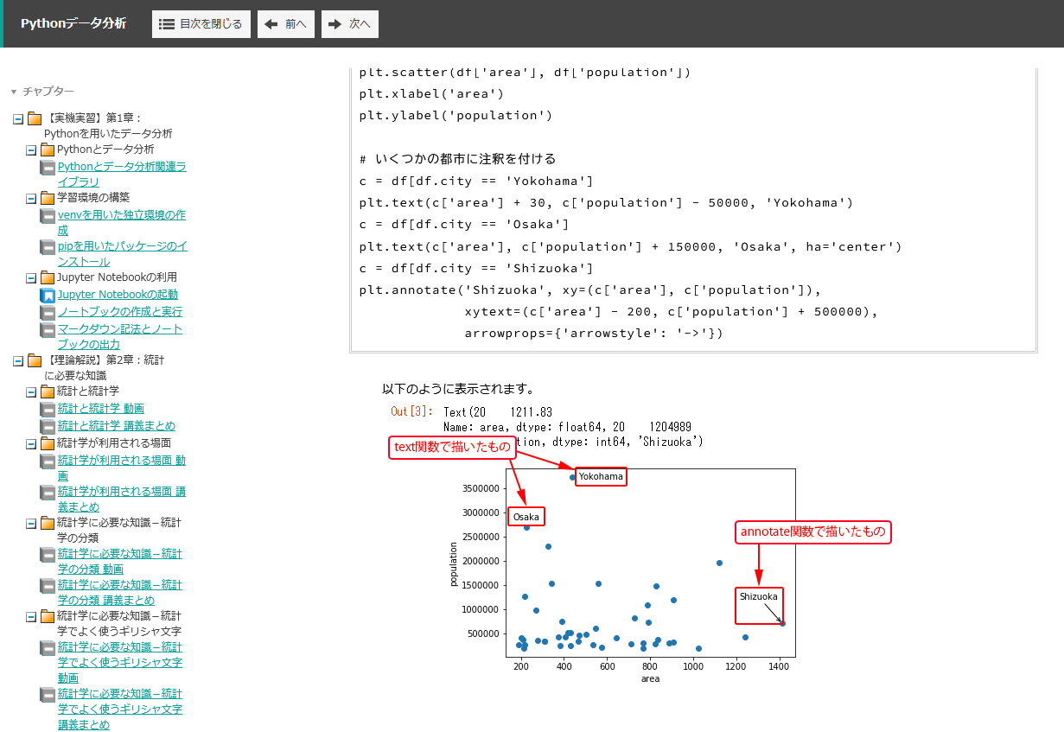Click the page icon beside 統計と統計学 動画

[x=48, y=409]
